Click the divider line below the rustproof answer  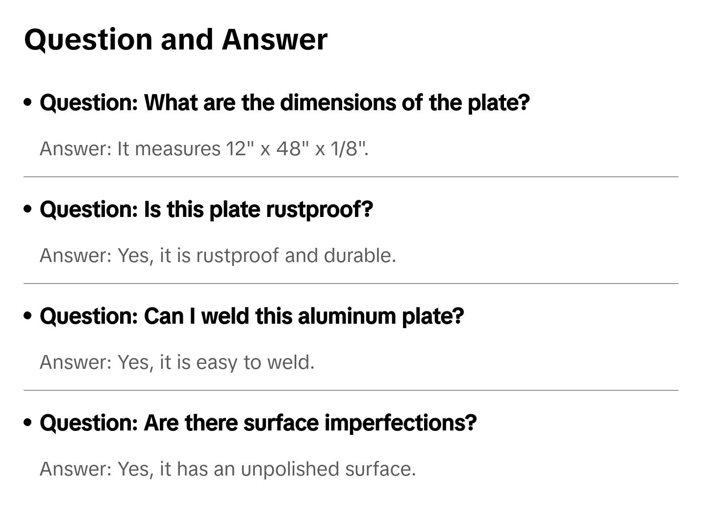pos(351,284)
